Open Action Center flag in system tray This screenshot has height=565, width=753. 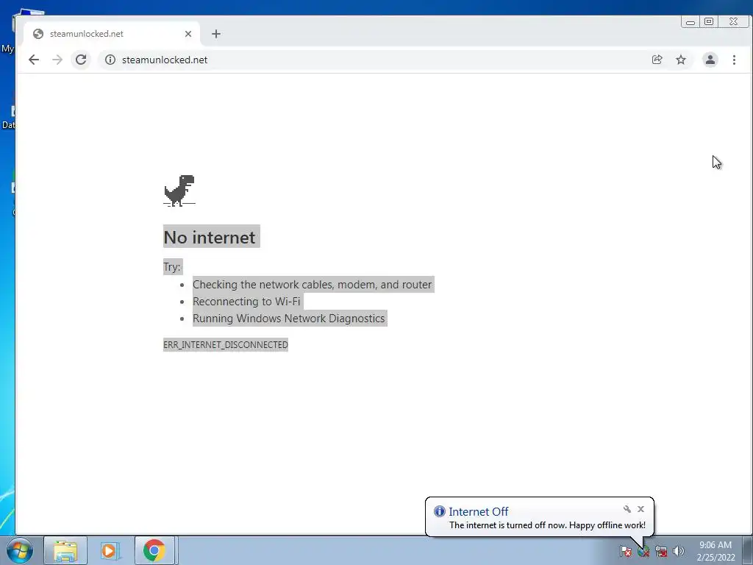(x=625, y=551)
